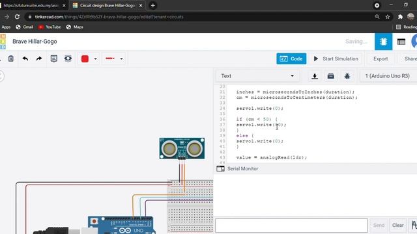
Task: Expand the wire type dropdown arrow
Action: click(x=122, y=59)
